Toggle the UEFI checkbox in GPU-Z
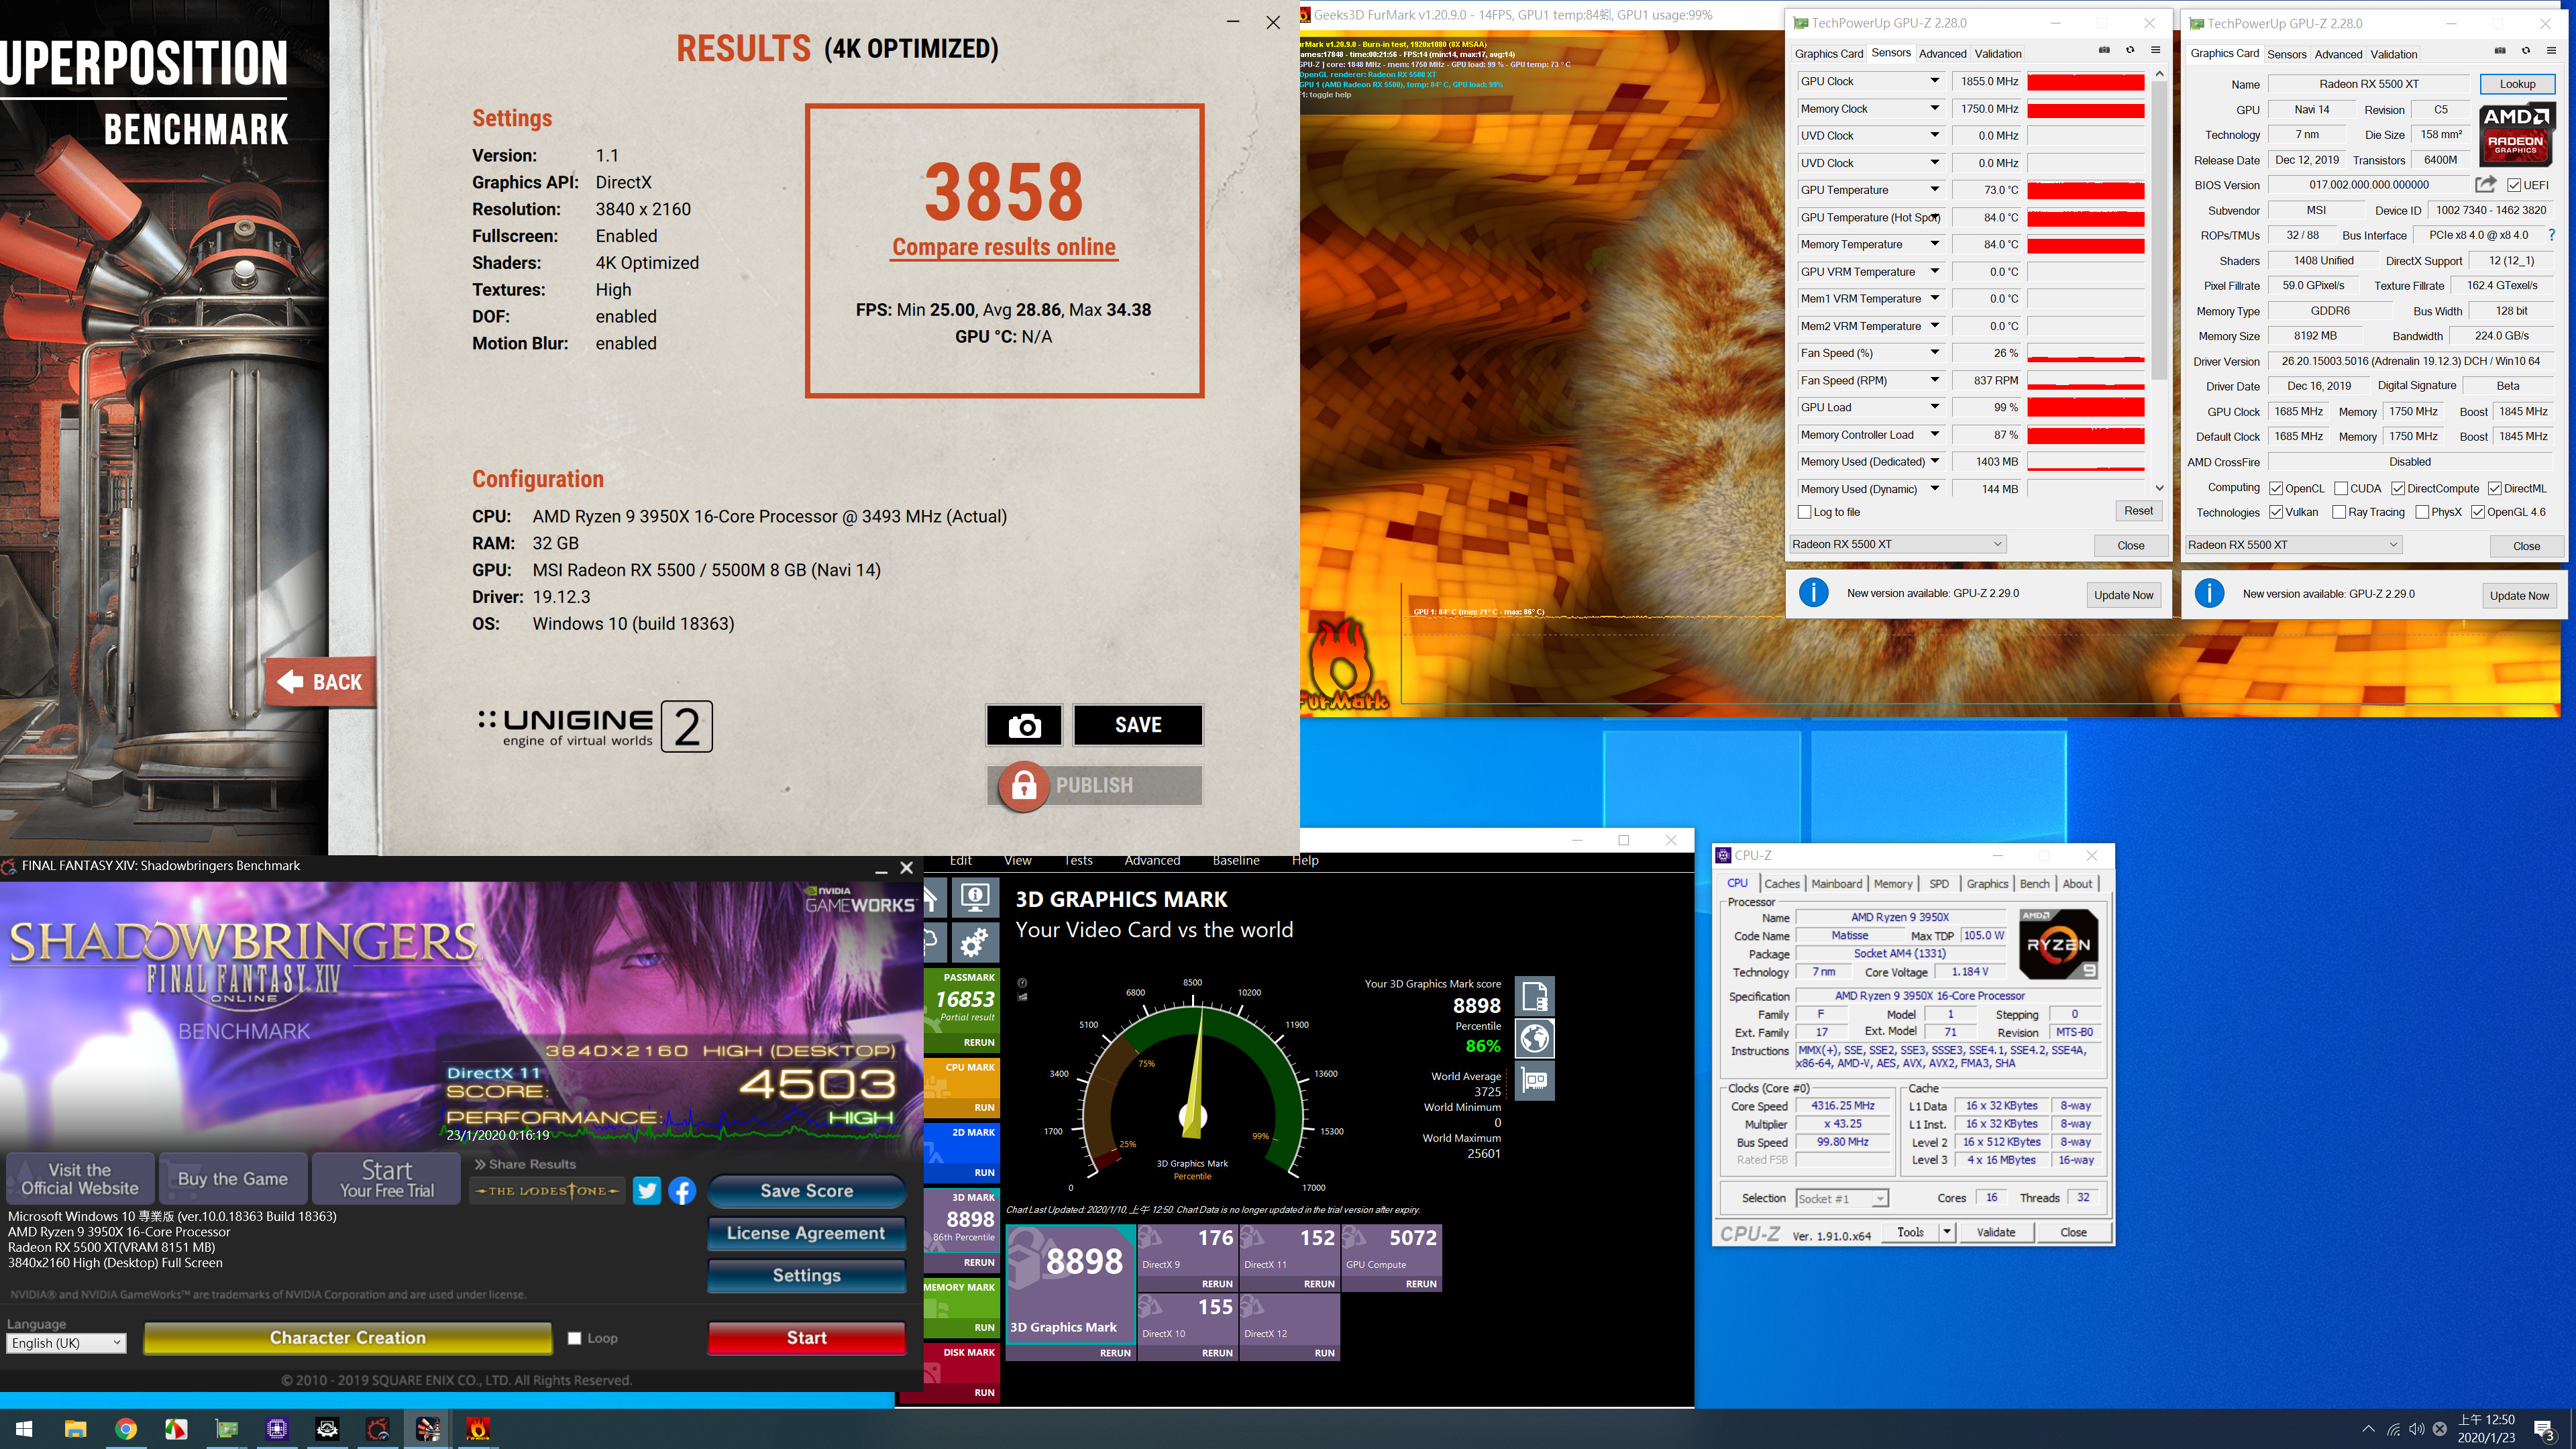Image resolution: width=2576 pixels, height=1449 pixels. pos(2514,185)
